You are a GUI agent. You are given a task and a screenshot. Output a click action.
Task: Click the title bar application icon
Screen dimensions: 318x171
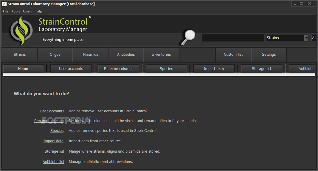pos(4,4)
